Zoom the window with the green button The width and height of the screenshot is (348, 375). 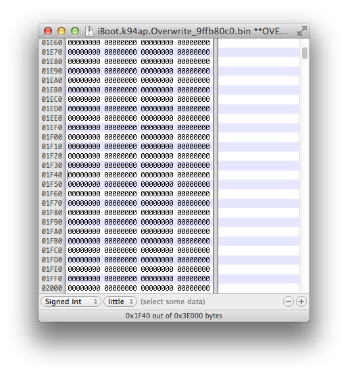(75, 31)
